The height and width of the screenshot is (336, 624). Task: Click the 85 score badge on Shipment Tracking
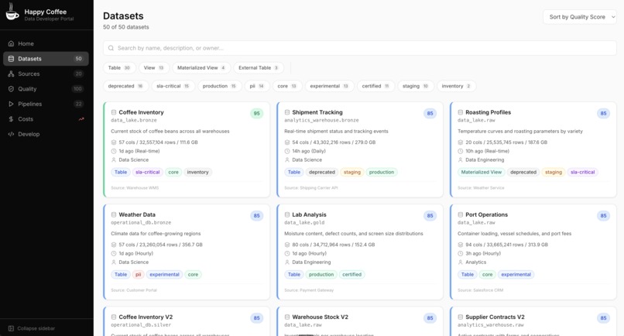click(430, 114)
